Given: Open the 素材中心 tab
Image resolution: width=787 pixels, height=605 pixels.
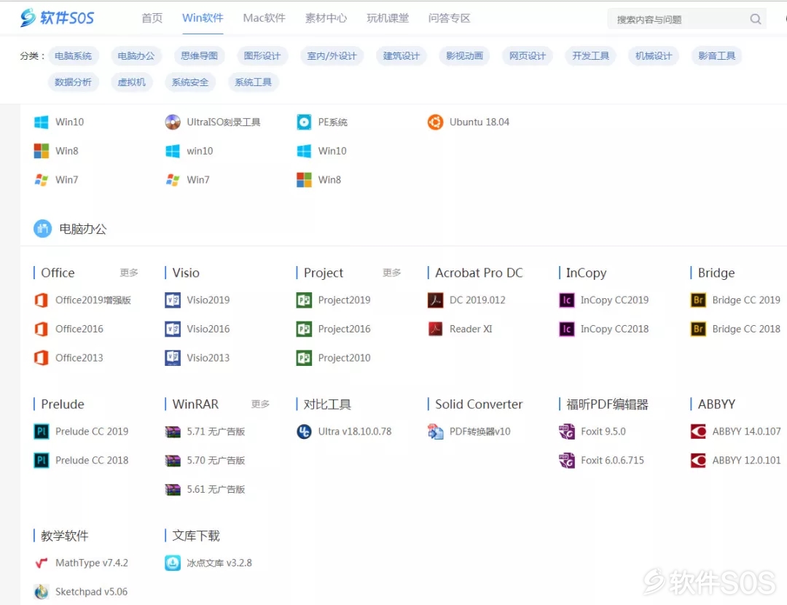Looking at the screenshot, I should (326, 18).
